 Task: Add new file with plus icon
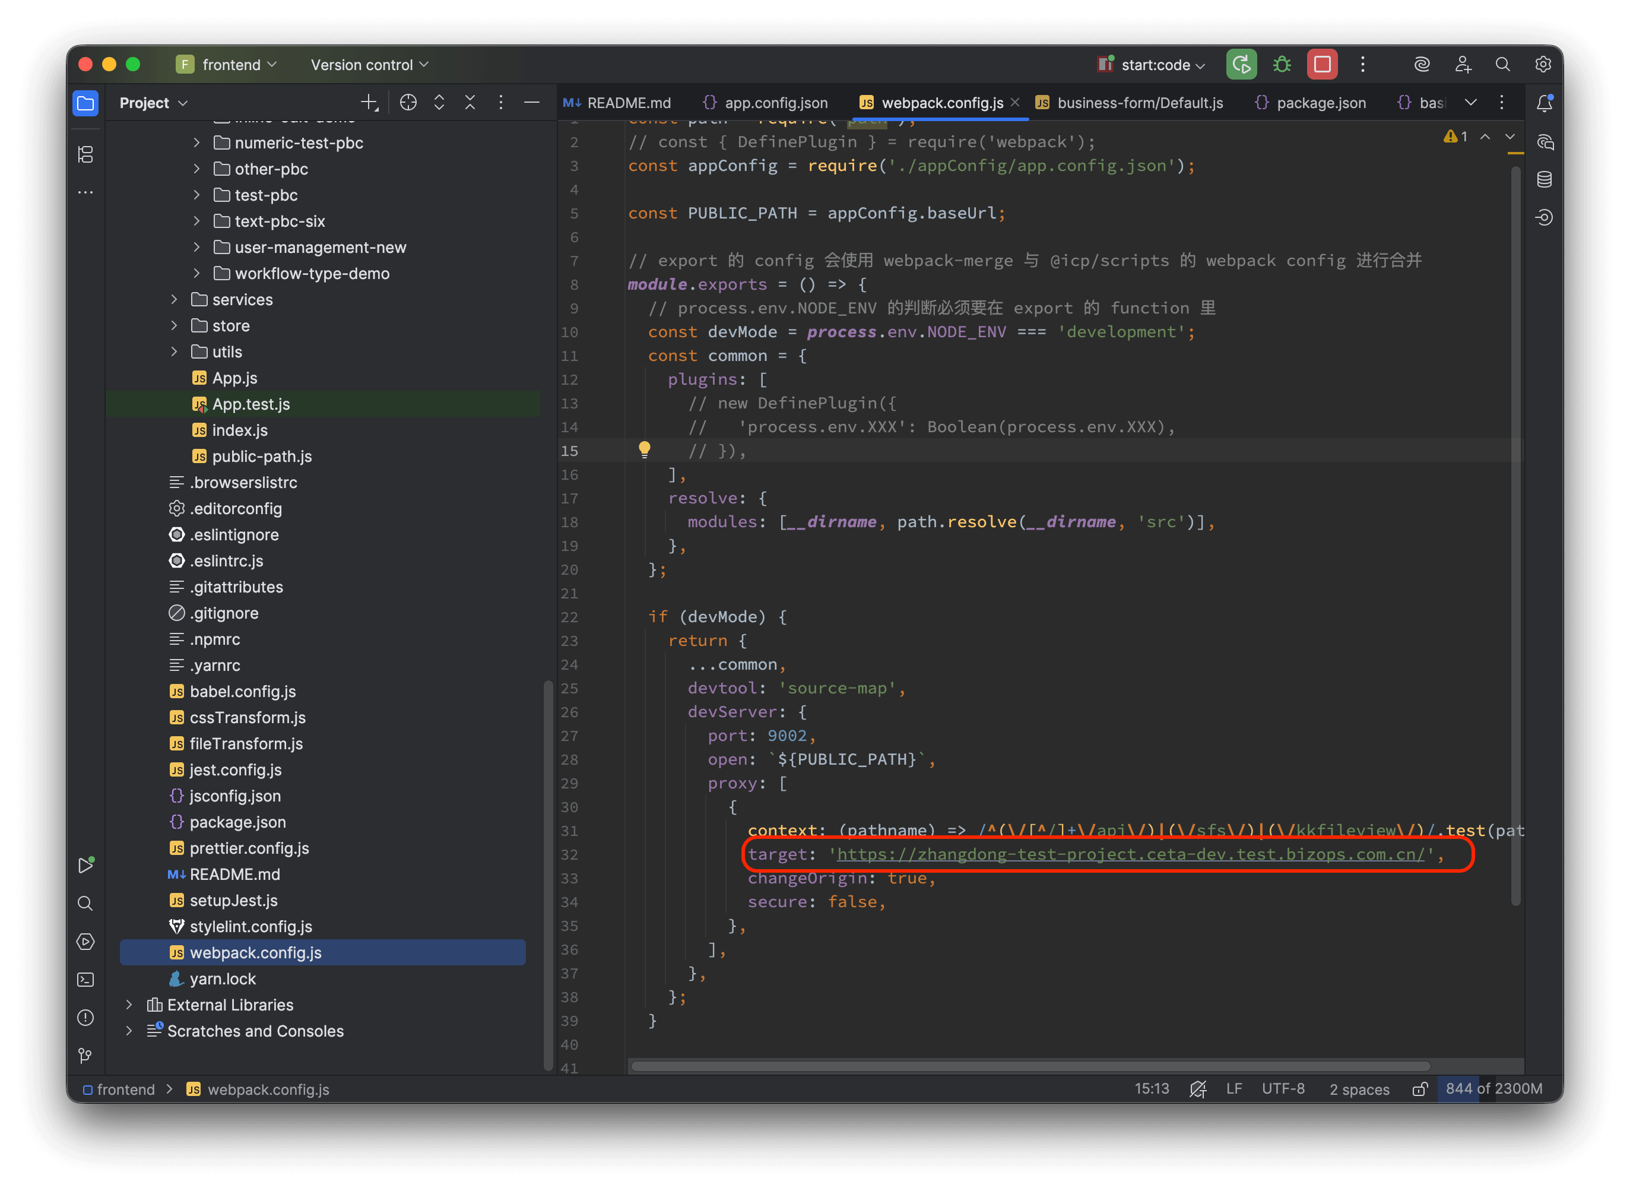pyautogui.click(x=370, y=103)
